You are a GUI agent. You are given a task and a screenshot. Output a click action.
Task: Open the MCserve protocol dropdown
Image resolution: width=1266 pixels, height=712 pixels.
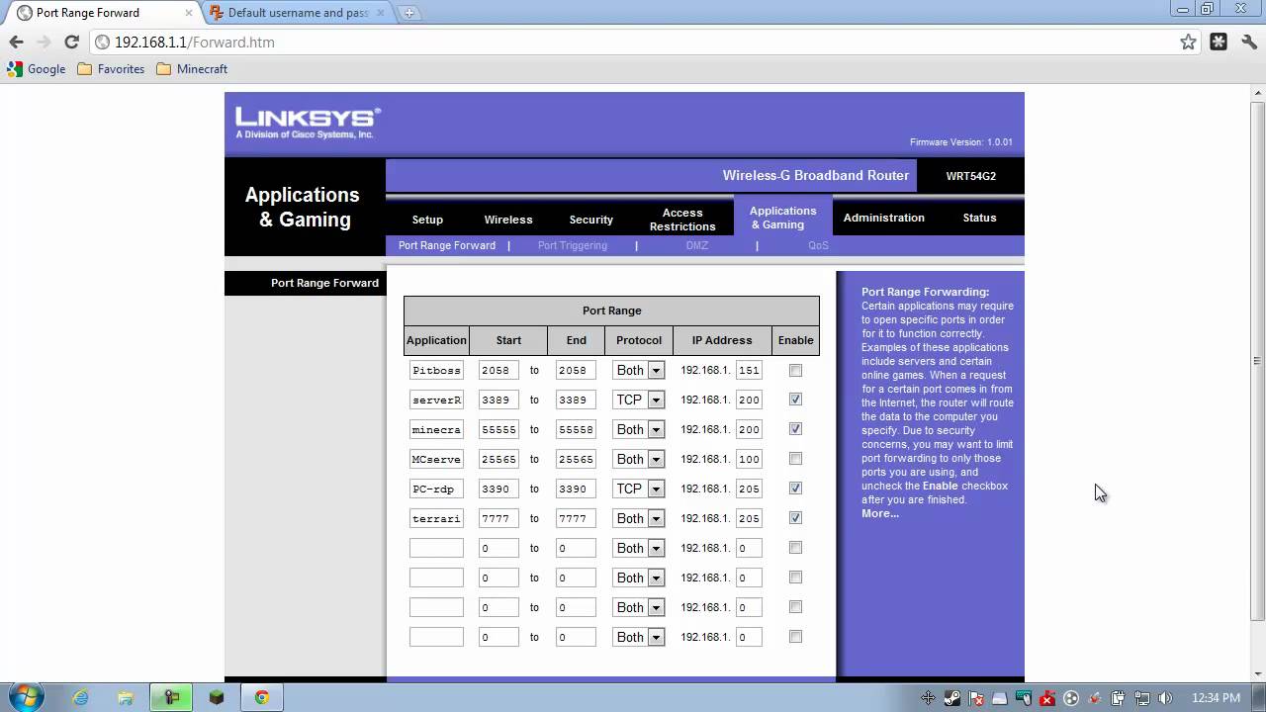click(638, 459)
